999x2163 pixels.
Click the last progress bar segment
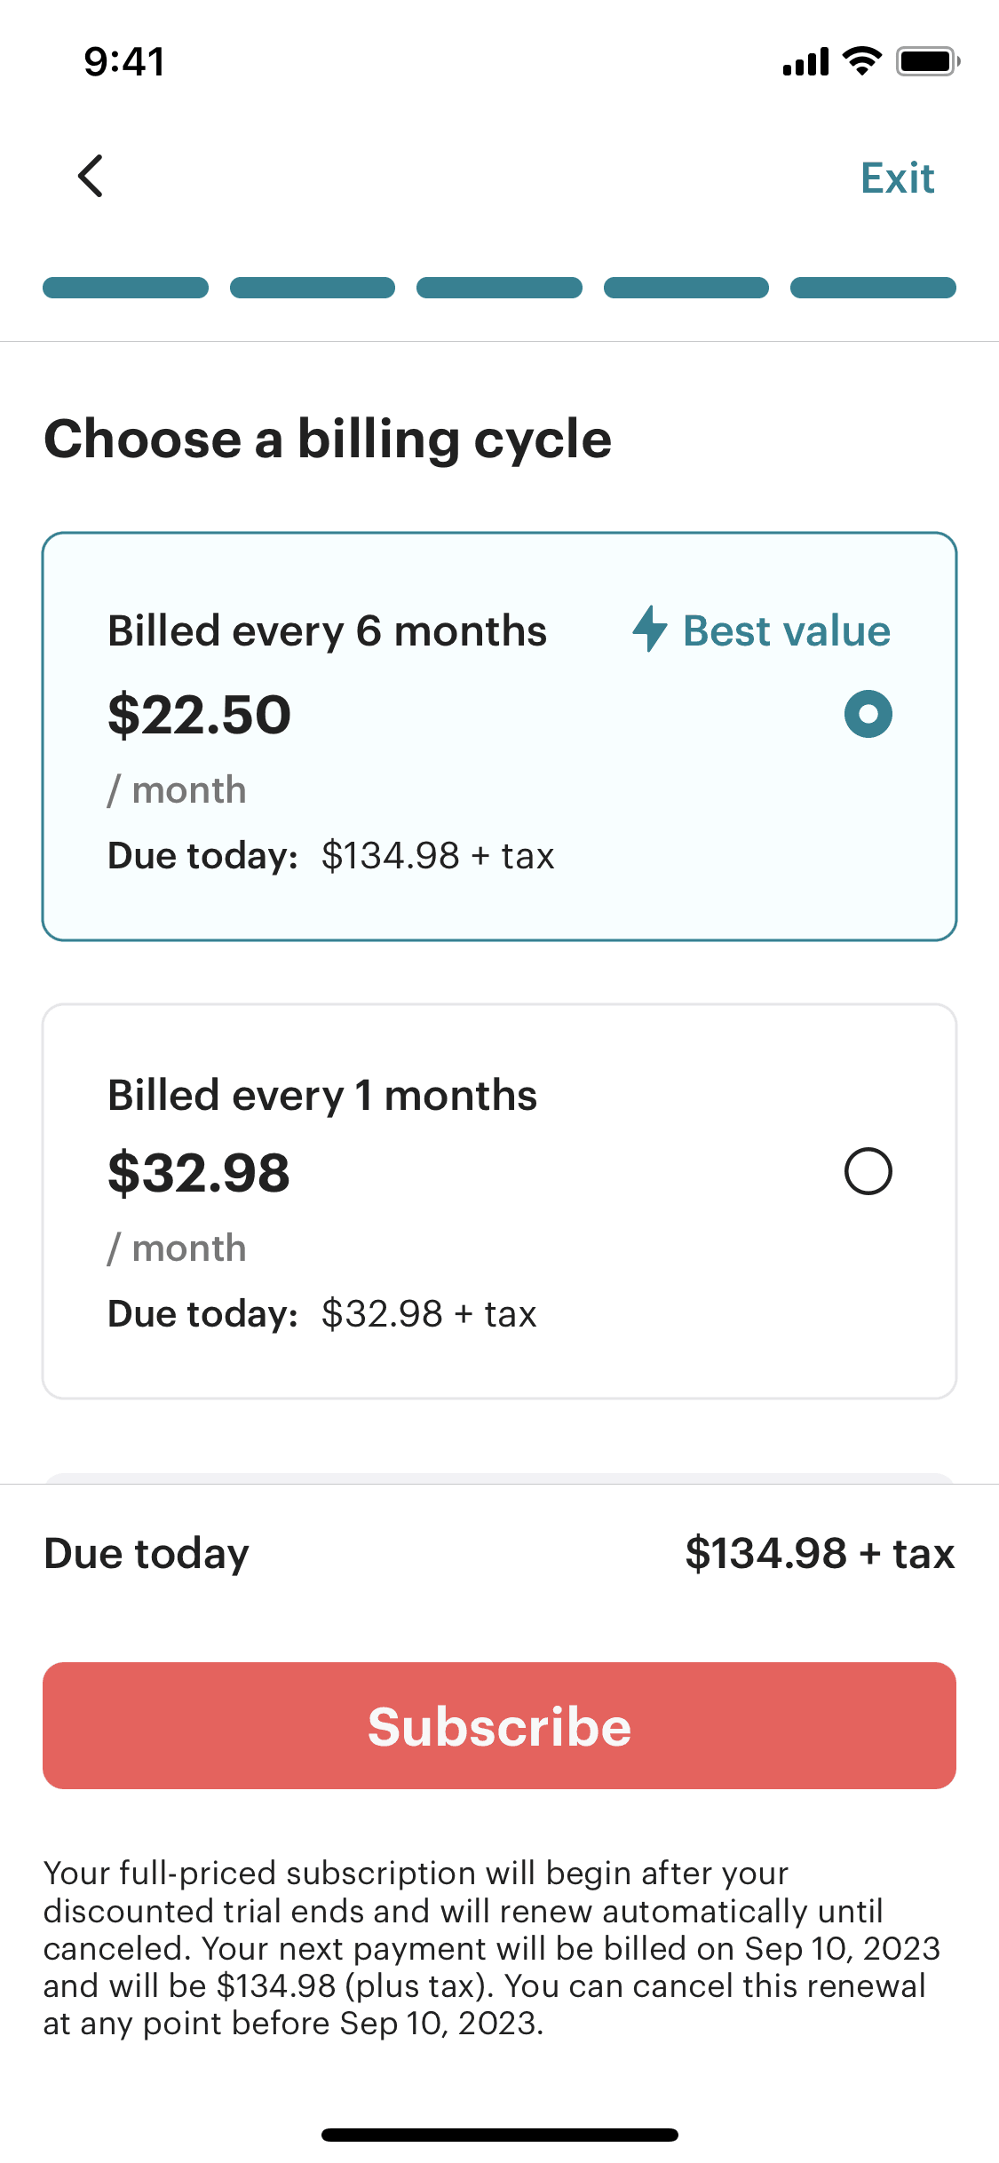873,288
